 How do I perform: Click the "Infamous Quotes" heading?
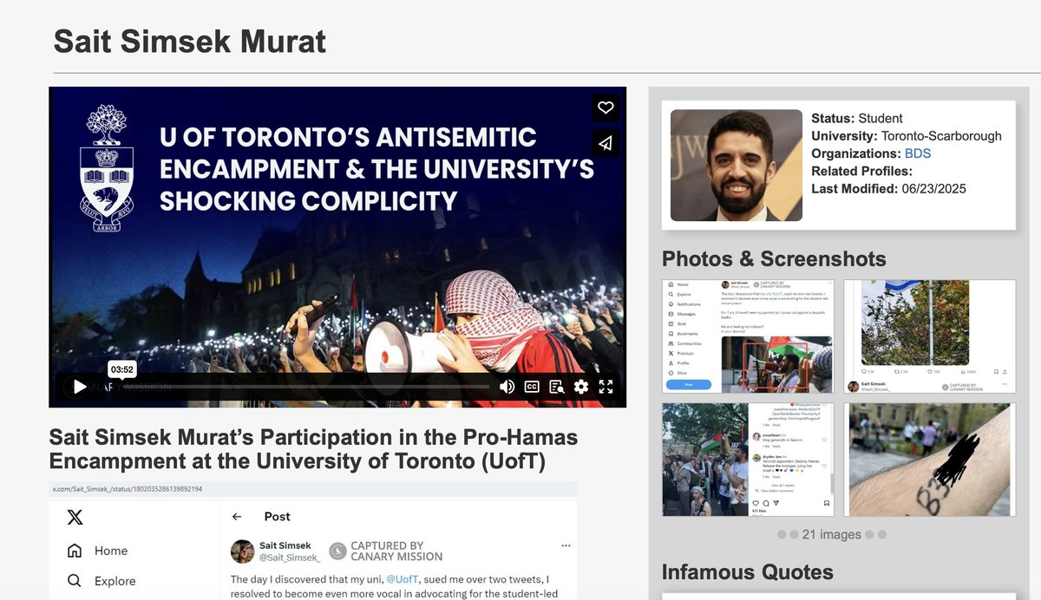(x=748, y=571)
